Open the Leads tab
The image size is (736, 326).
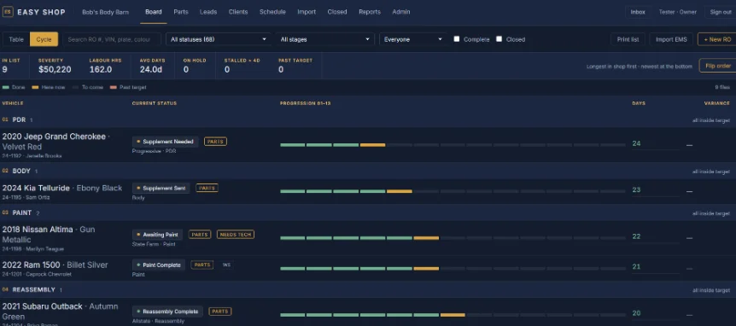(208, 12)
